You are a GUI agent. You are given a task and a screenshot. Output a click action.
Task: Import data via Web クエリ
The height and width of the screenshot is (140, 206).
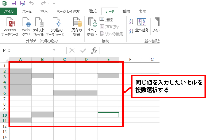26,27
